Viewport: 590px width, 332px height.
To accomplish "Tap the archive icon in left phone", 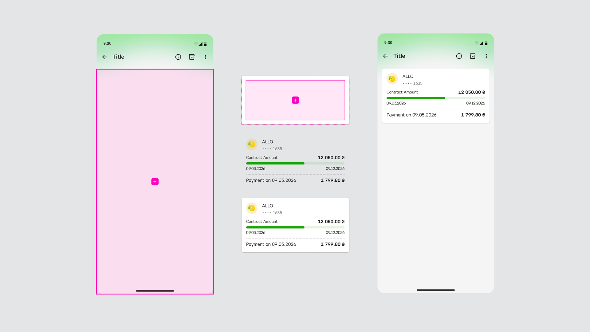I will click(192, 57).
